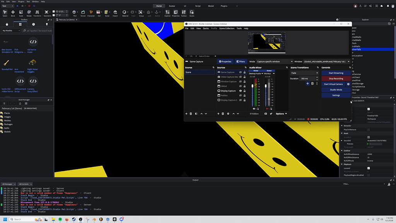Open the OBS Docks menu
The image size is (396, 223).
pos(206,28)
